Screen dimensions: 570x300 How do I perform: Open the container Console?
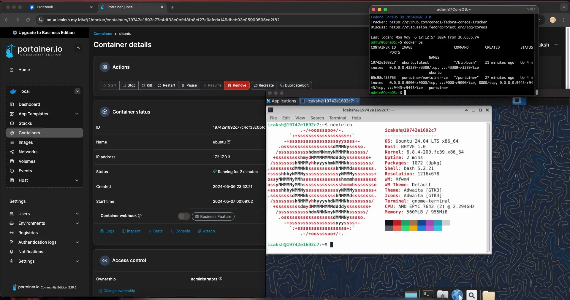pyautogui.click(x=180, y=231)
